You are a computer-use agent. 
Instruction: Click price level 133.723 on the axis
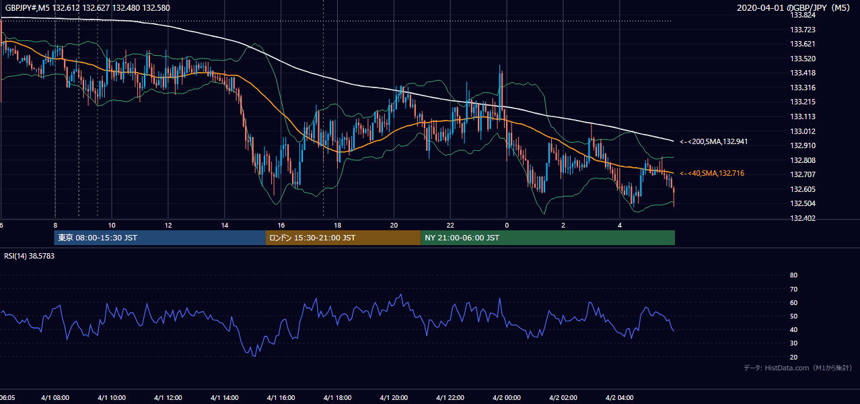(x=803, y=30)
